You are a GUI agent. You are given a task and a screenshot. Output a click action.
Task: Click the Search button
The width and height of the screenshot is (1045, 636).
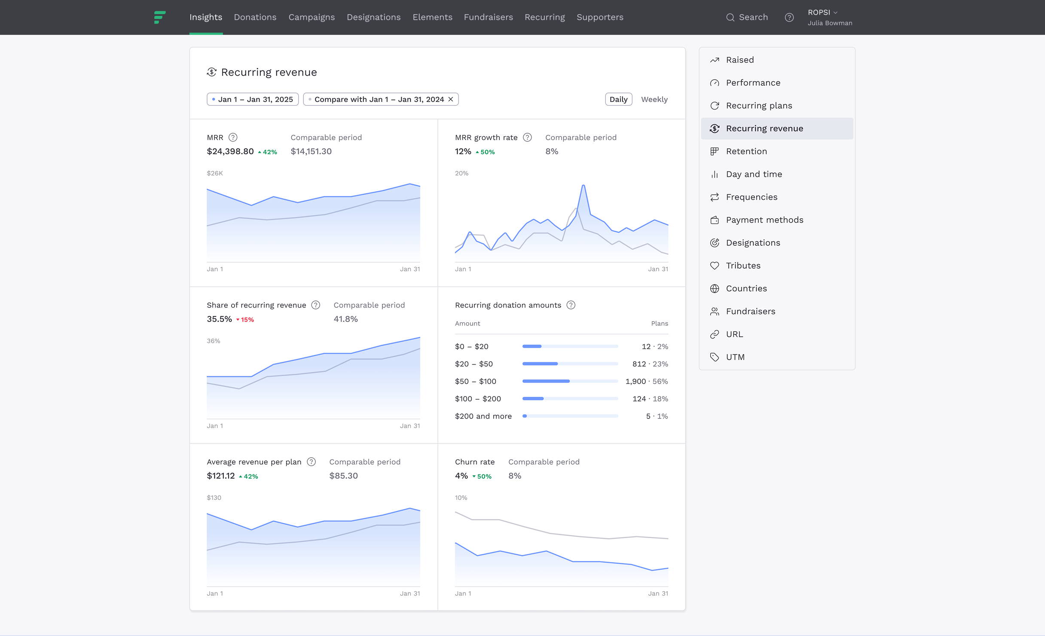pos(747,17)
